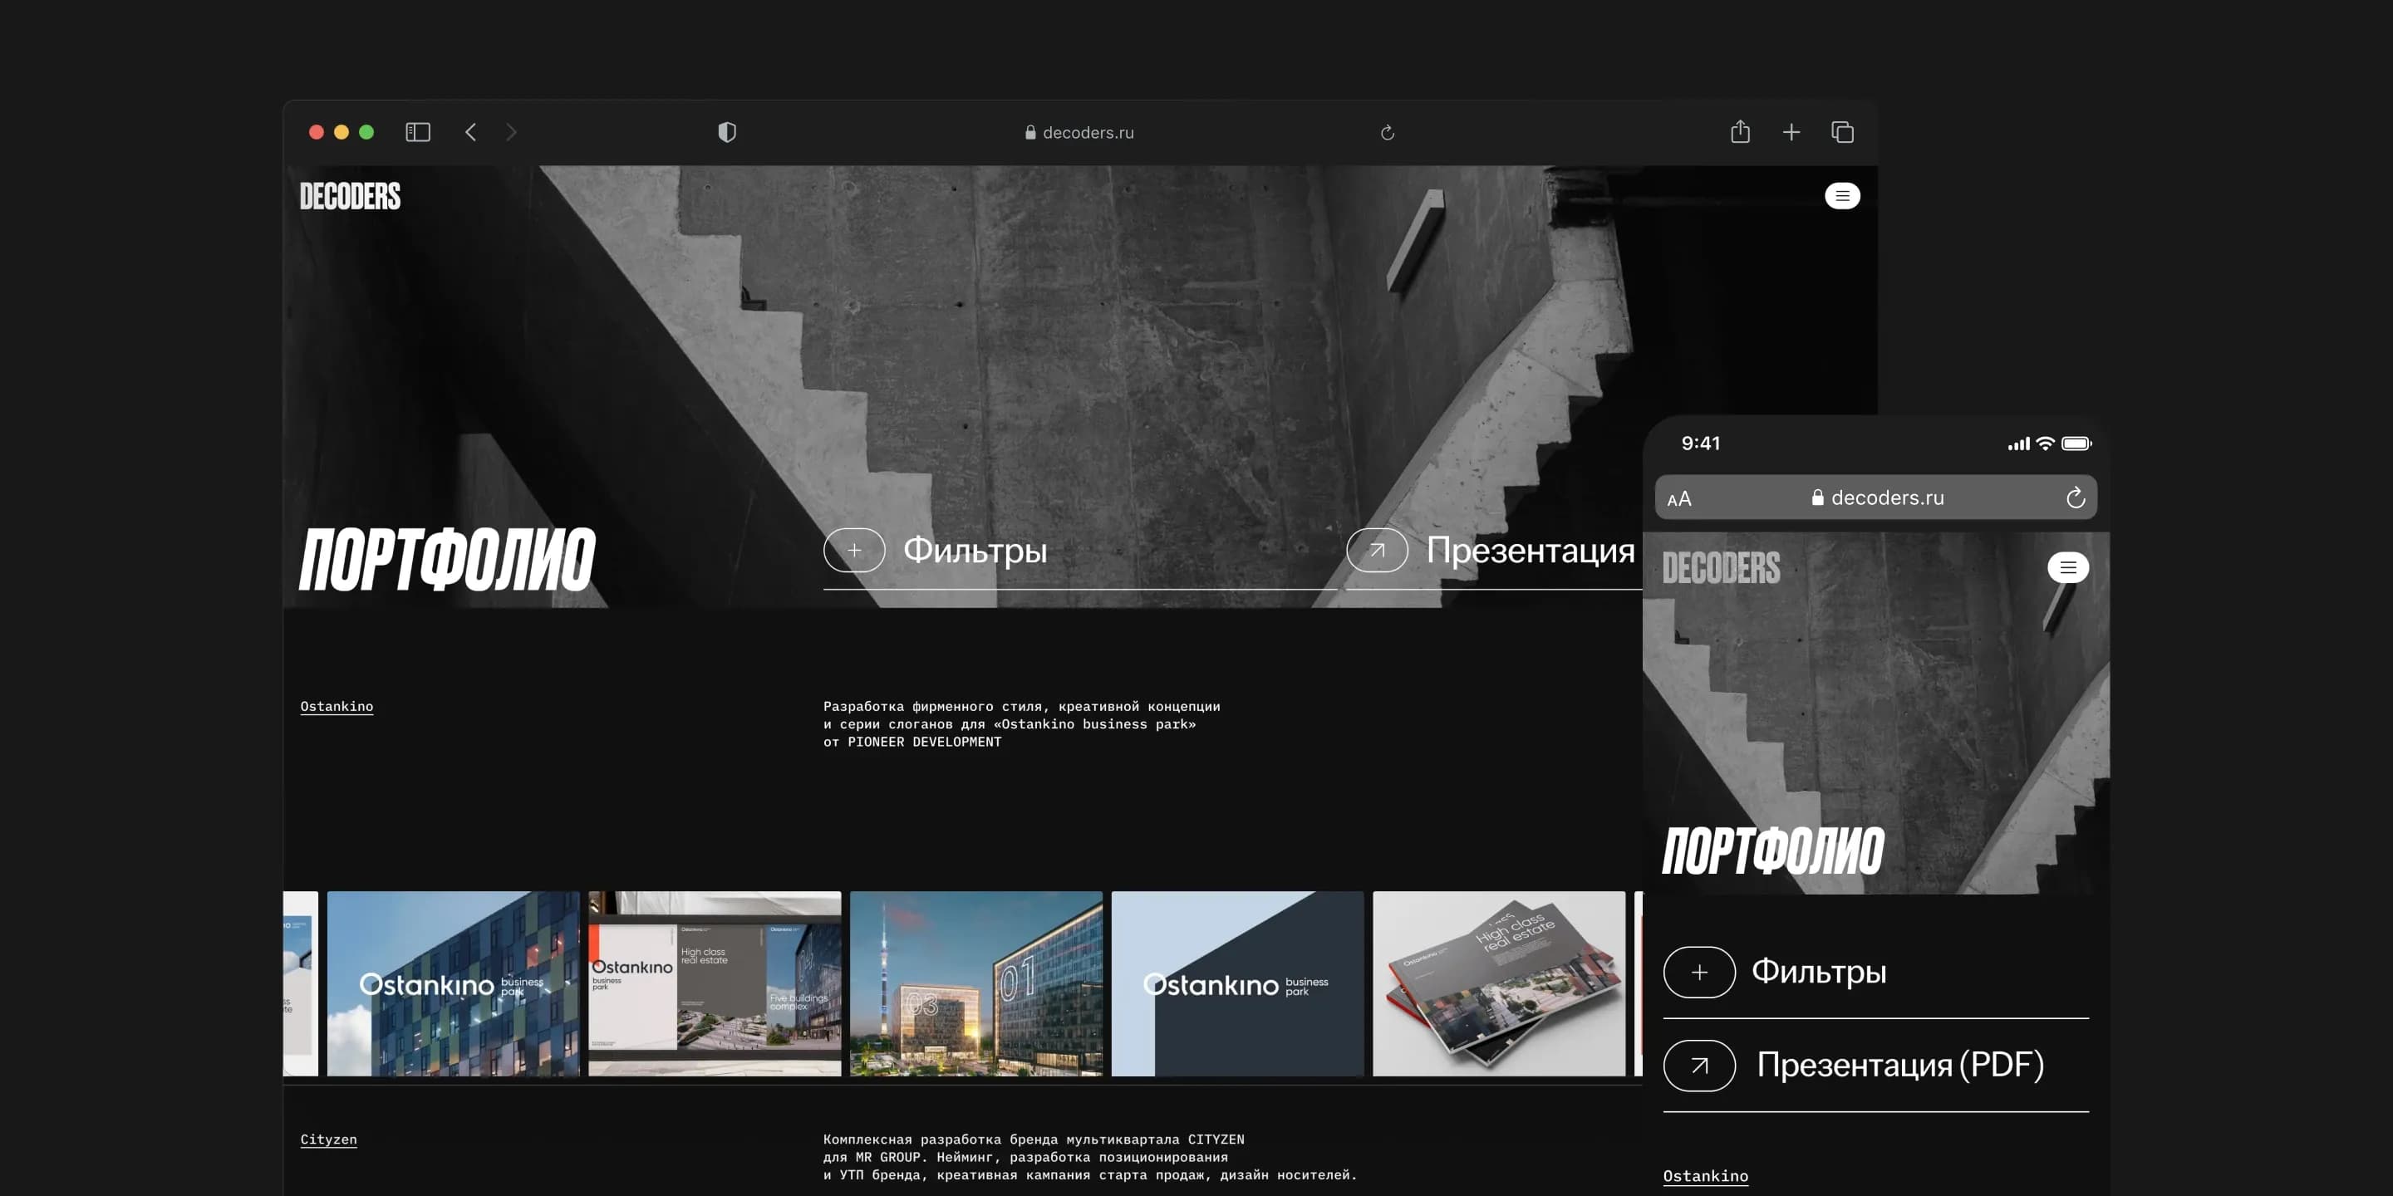Open the desktop site hamburger menu

click(1842, 196)
